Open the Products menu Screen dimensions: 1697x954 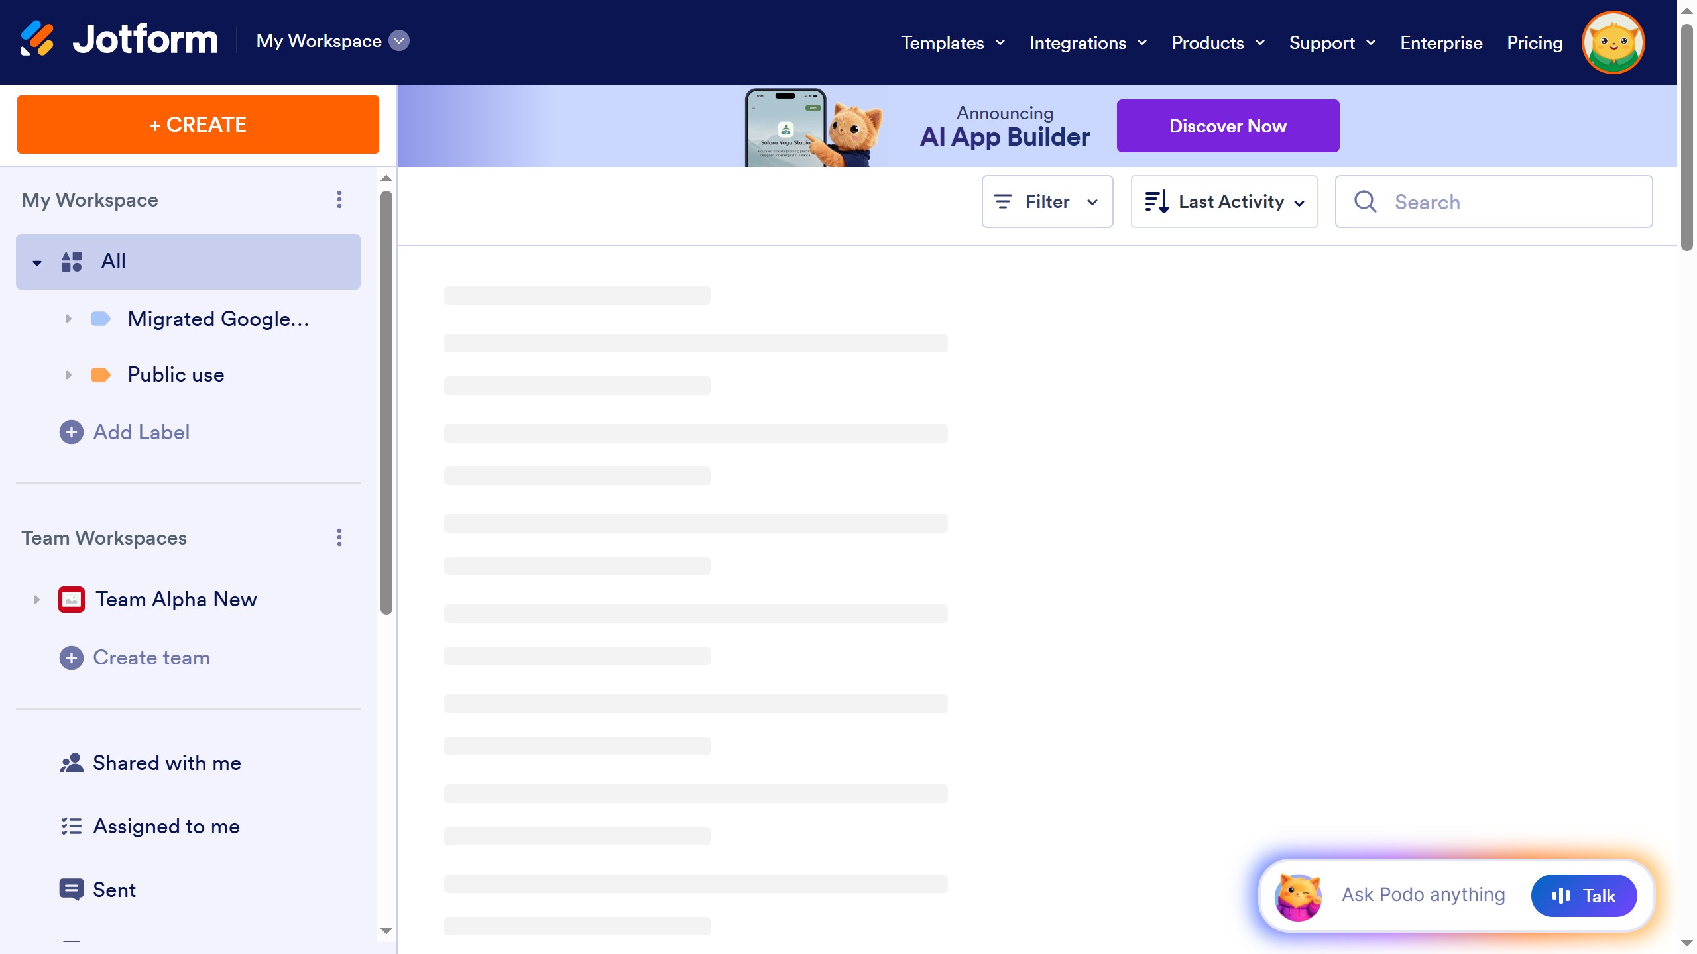pyautogui.click(x=1218, y=43)
